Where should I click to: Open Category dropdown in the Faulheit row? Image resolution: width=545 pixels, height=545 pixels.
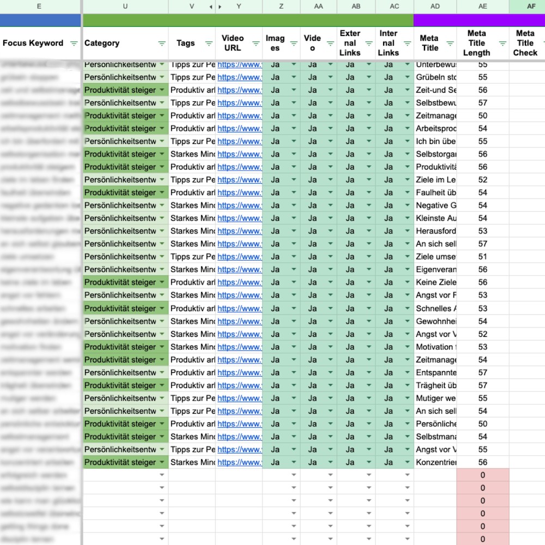pyautogui.click(x=162, y=192)
